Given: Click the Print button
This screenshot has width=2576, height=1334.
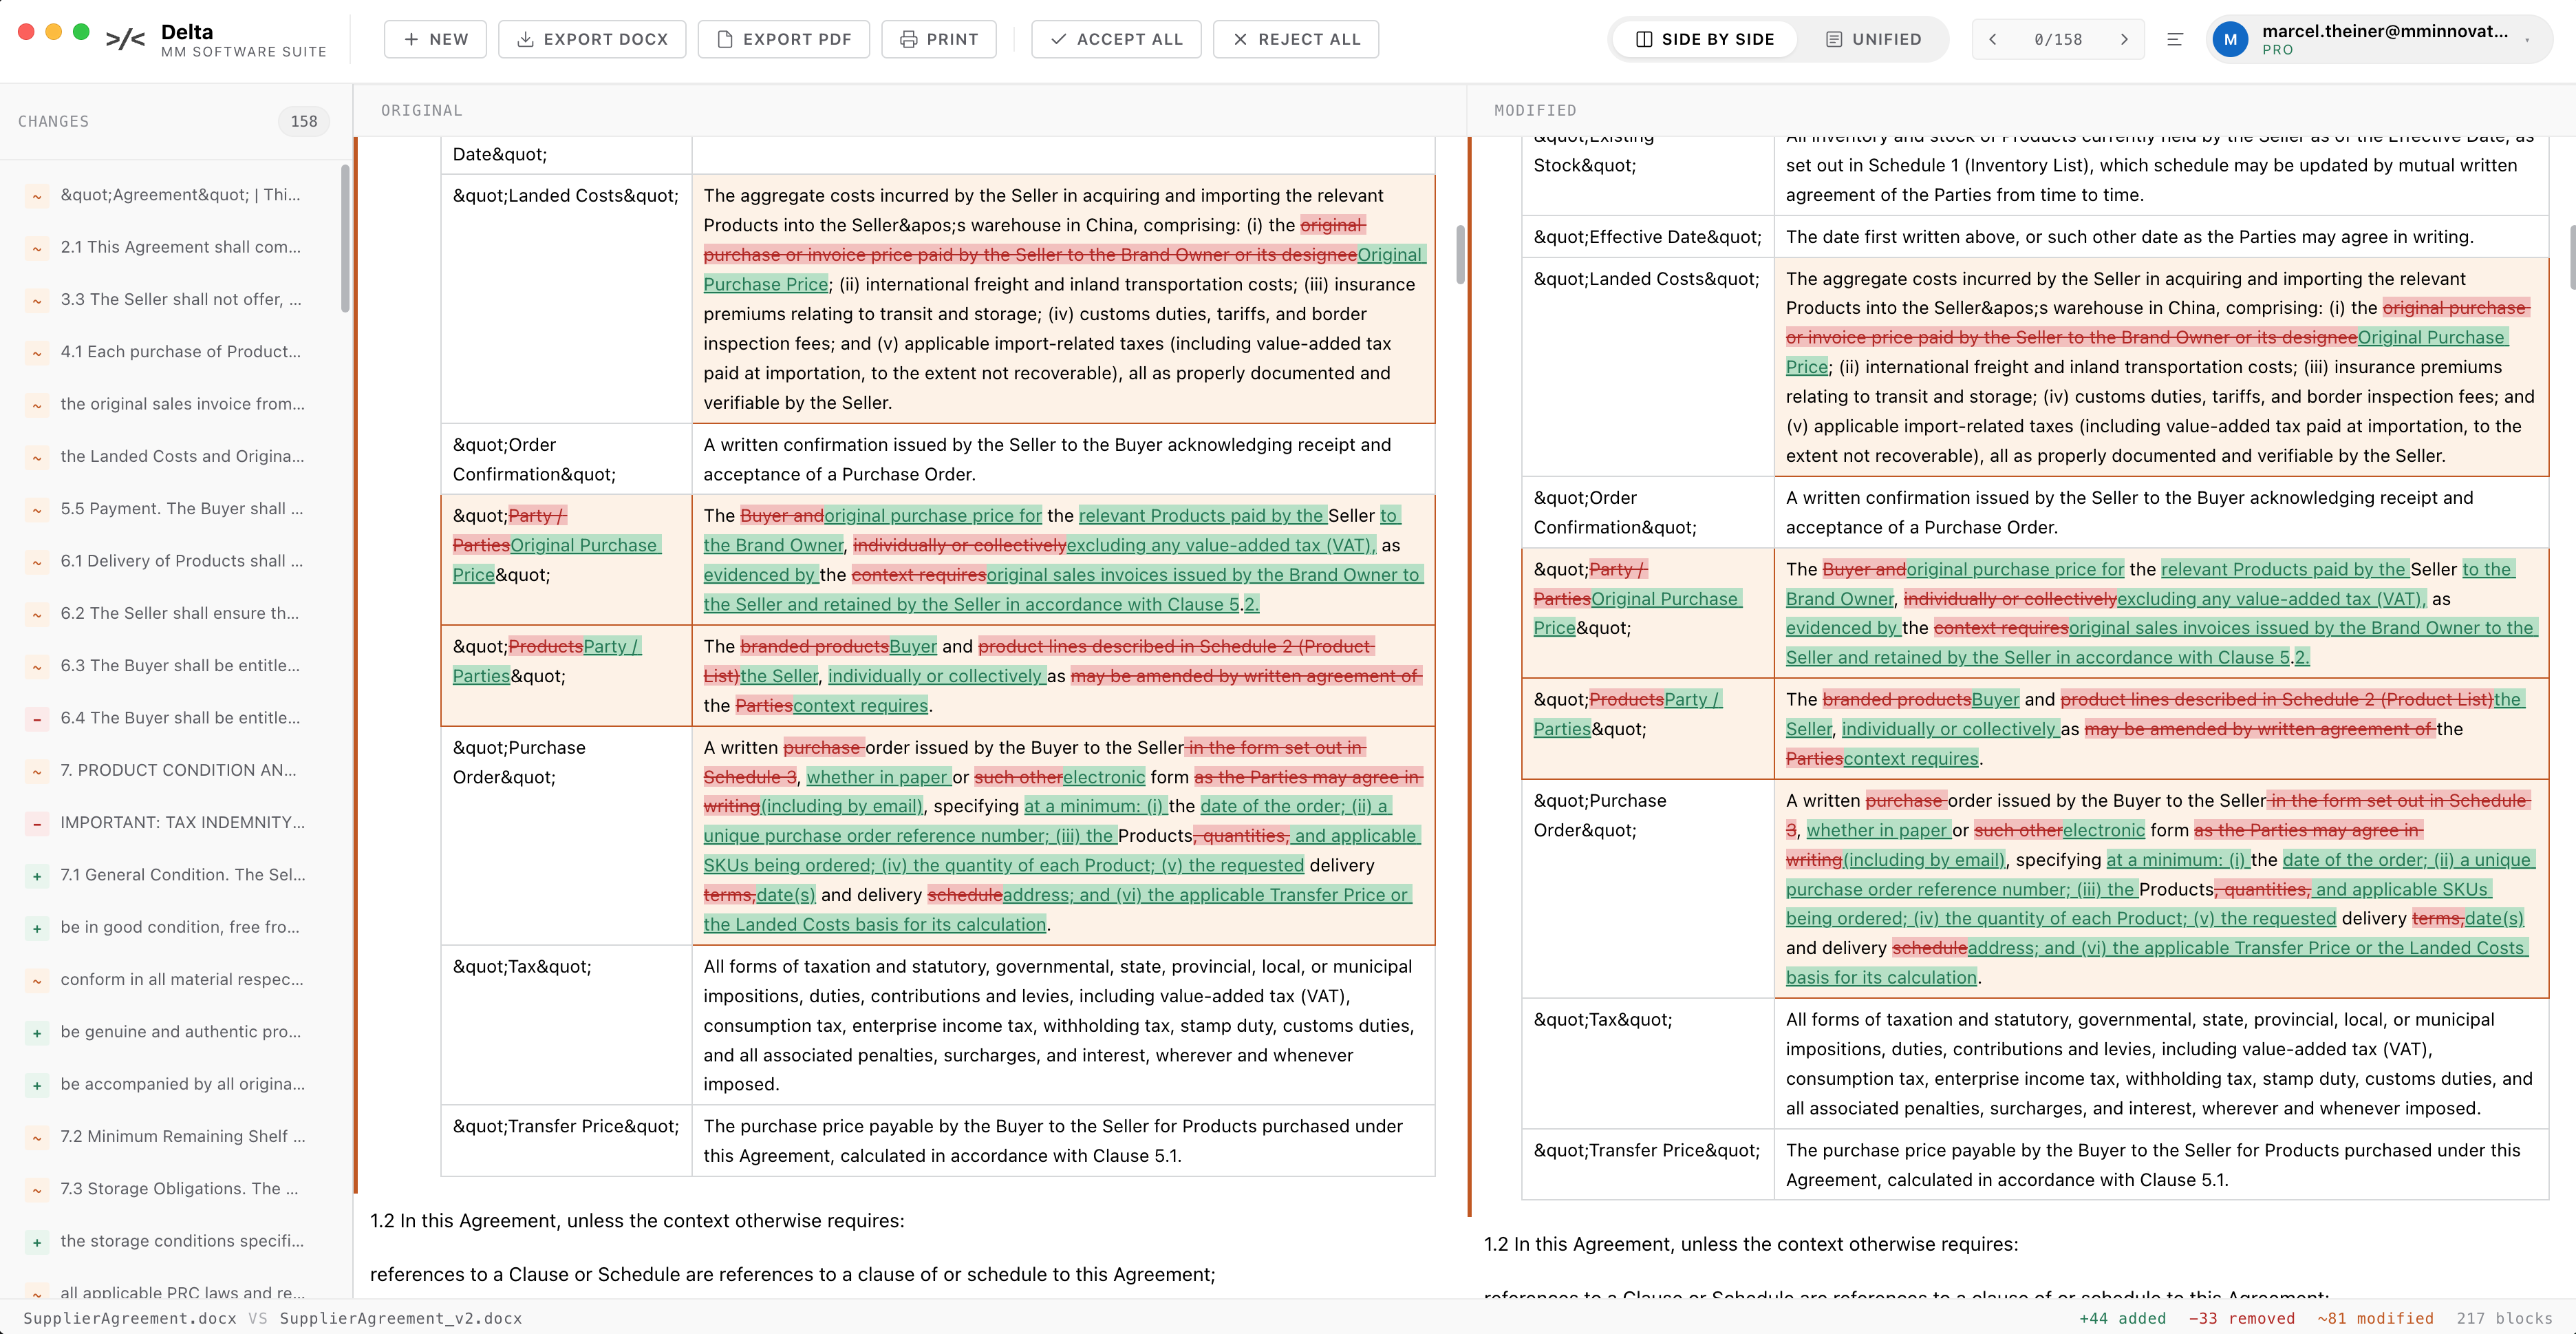Looking at the screenshot, I should (938, 39).
